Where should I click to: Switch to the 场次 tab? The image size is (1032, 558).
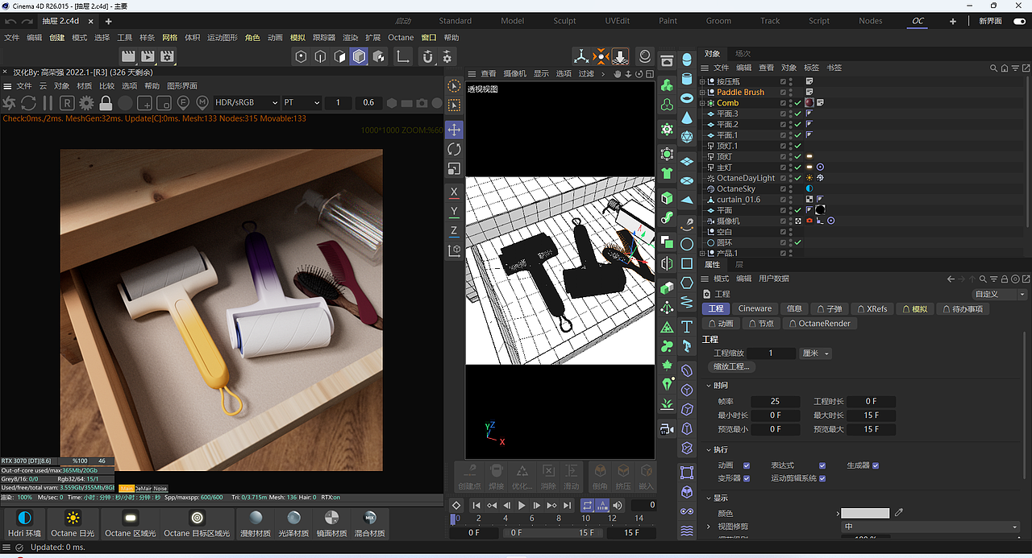click(x=743, y=53)
